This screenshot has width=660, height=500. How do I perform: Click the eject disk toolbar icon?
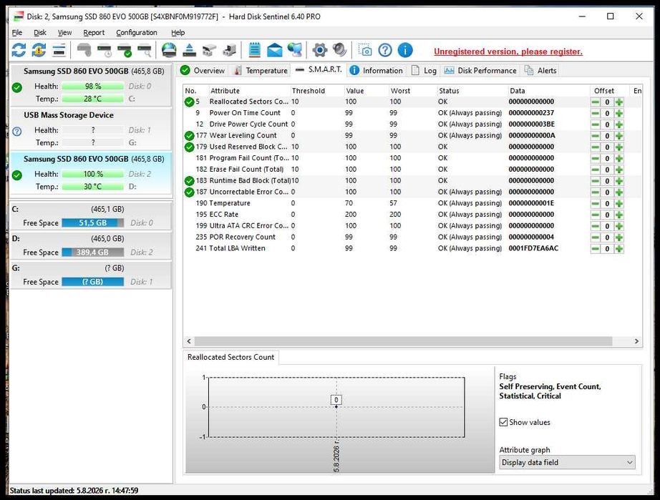point(190,51)
